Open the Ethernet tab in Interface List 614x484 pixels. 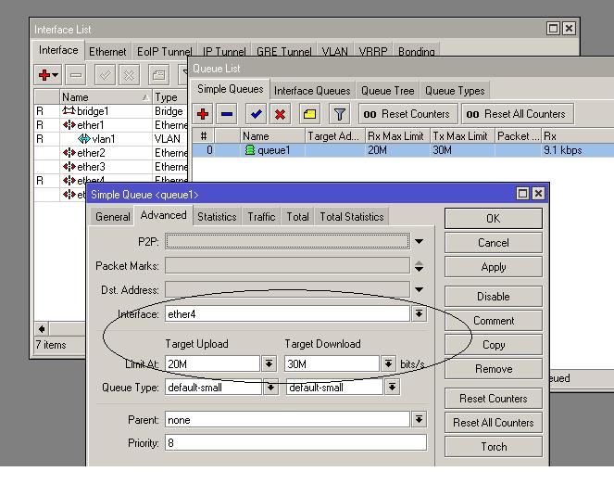pos(107,51)
